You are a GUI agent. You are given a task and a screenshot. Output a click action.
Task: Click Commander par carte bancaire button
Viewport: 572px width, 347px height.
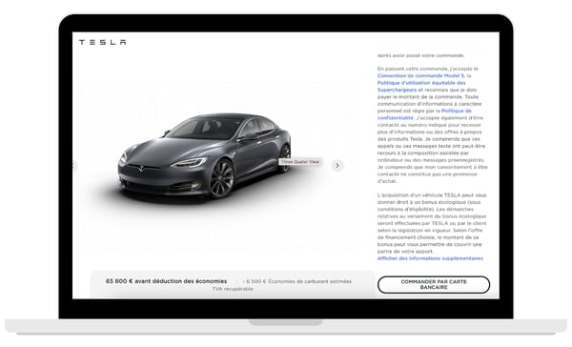(434, 285)
